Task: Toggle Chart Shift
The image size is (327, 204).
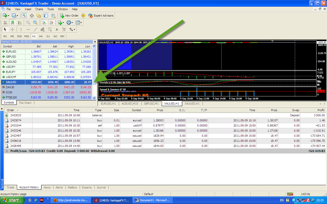Action: pos(51,22)
